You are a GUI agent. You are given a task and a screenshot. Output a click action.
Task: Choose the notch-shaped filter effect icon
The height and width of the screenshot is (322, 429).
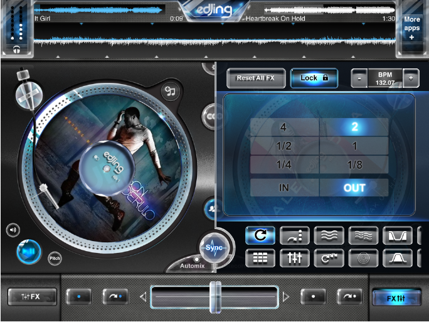pos(398,235)
